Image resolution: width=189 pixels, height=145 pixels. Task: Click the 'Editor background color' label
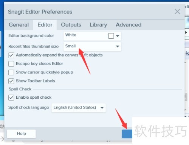[x=31, y=36]
